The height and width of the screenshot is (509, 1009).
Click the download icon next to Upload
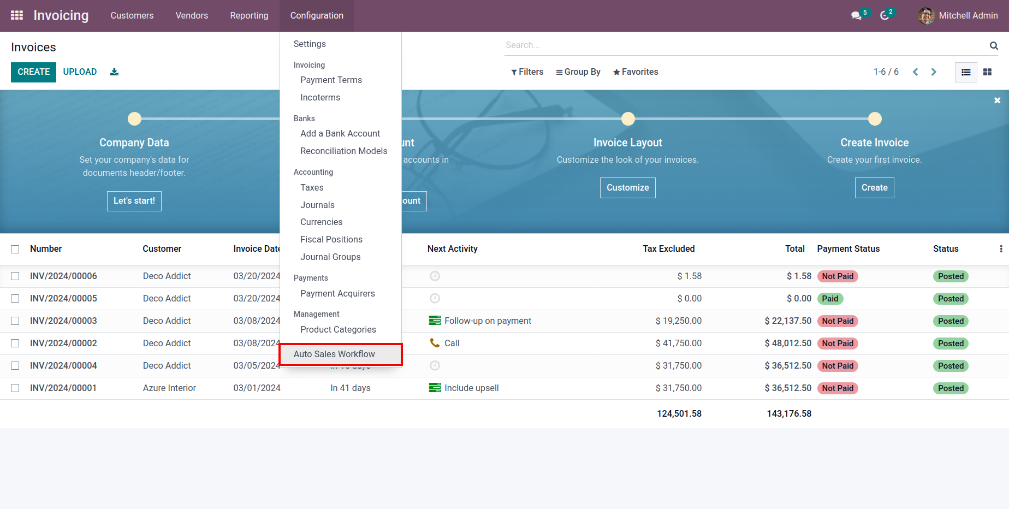(114, 72)
